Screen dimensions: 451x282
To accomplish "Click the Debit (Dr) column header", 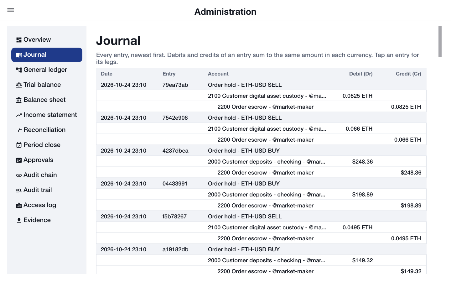I will [x=361, y=74].
